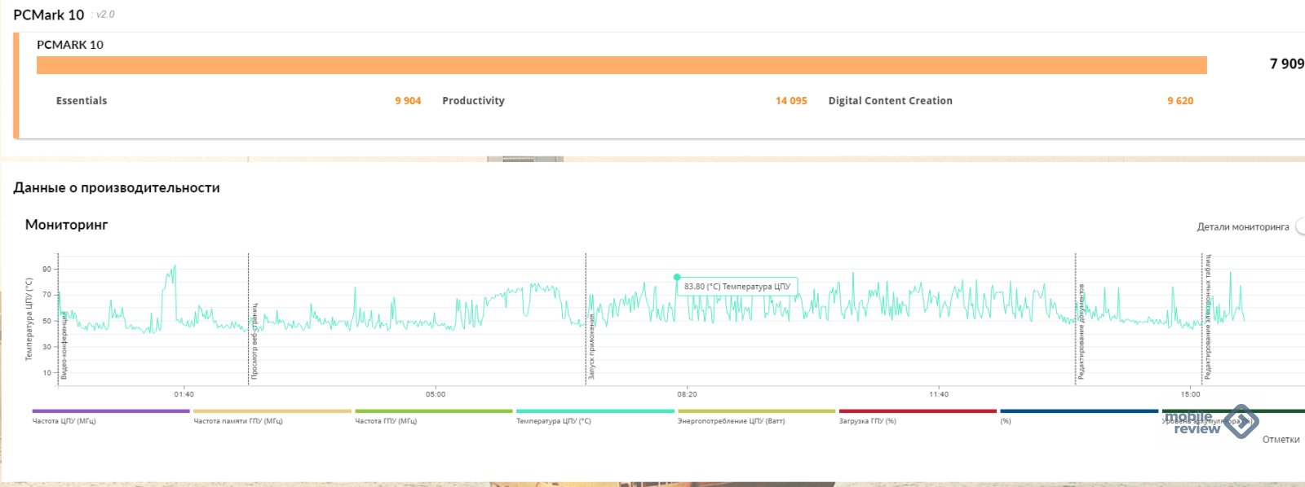Click the Просмотр веб-страниц marker line
The height and width of the screenshot is (487, 1305).
249,326
